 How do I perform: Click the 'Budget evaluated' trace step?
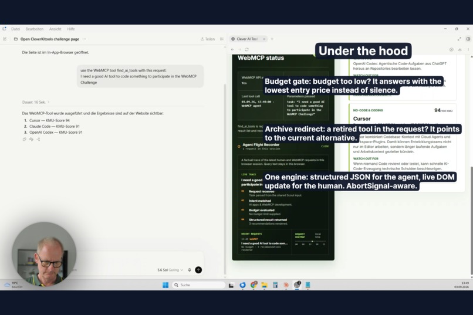point(262,210)
